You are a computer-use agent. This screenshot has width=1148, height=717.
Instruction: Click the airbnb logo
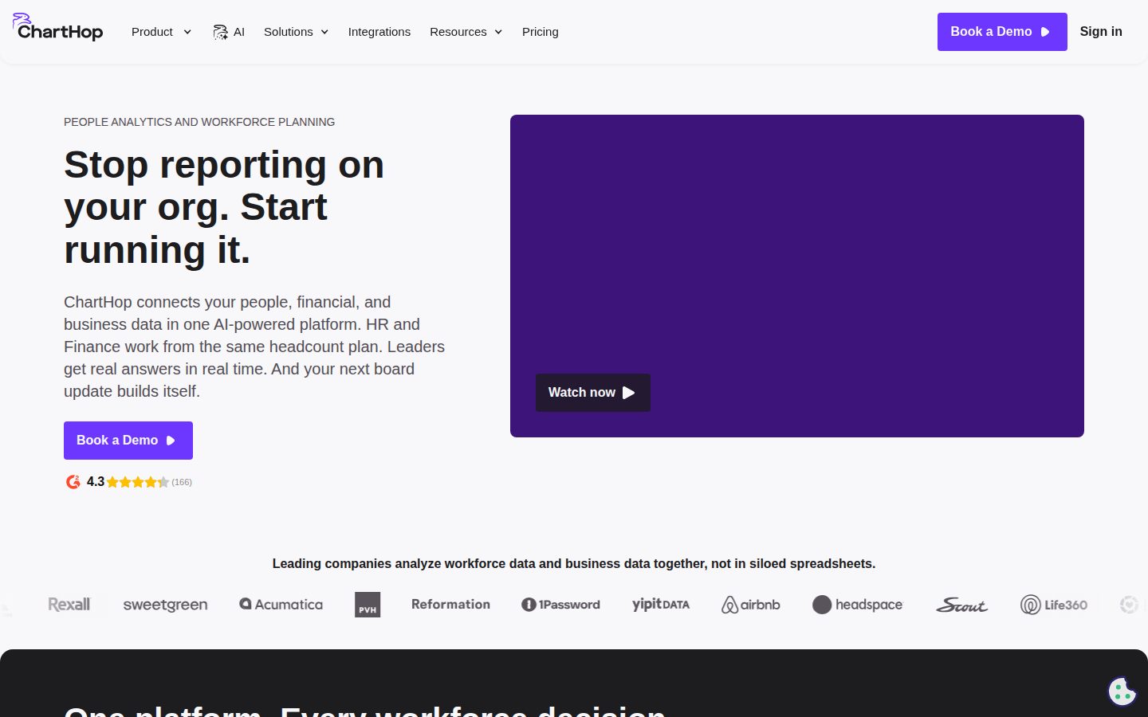tap(751, 605)
